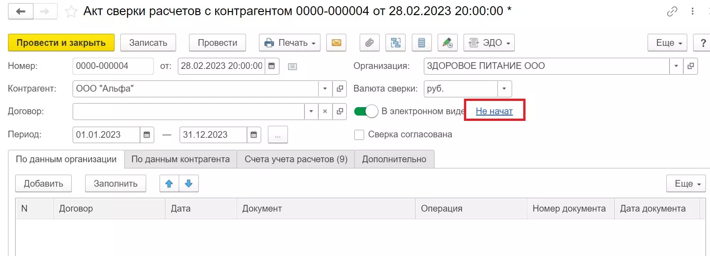Viewport: 710px width, 256px height.
Task: Click the comment icon next to date
Action: pos(292,67)
